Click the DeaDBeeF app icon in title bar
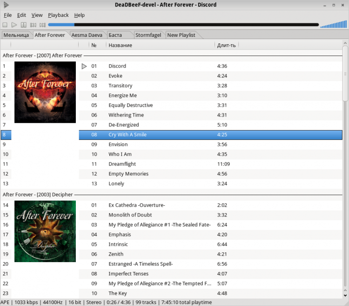 pos(6,5)
